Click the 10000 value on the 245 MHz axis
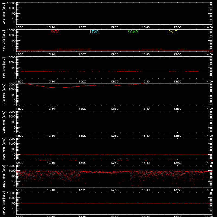 11,3
